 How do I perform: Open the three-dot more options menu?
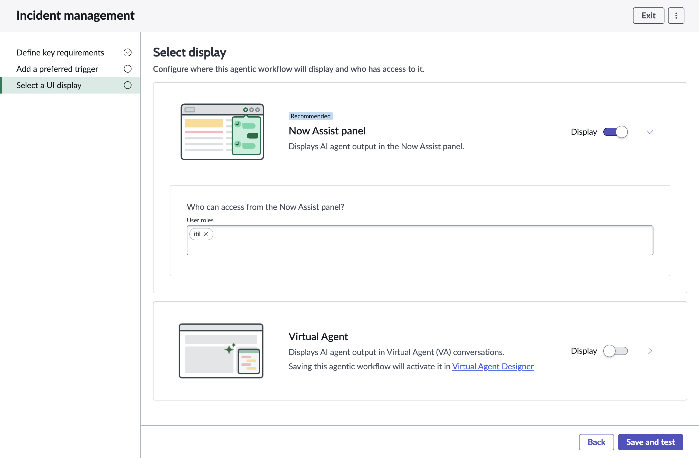(676, 16)
